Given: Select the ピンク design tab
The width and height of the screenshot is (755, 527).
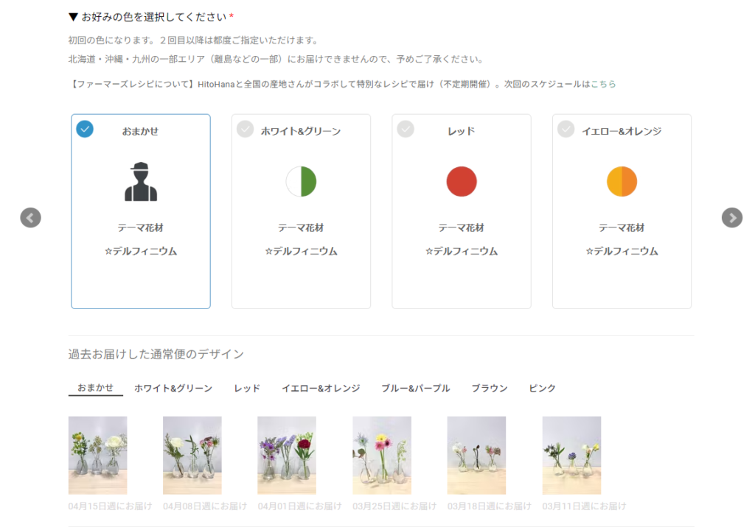Looking at the screenshot, I should [542, 388].
